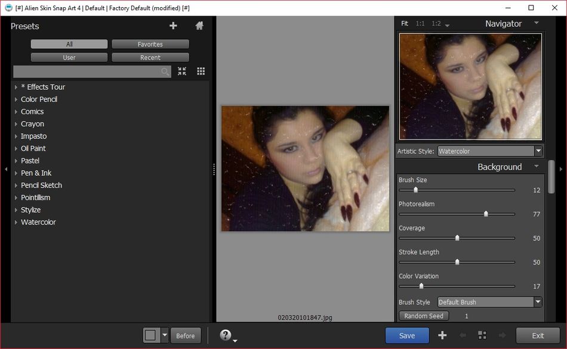Click the Random Seed value 1
The width and height of the screenshot is (567, 349).
467,316
